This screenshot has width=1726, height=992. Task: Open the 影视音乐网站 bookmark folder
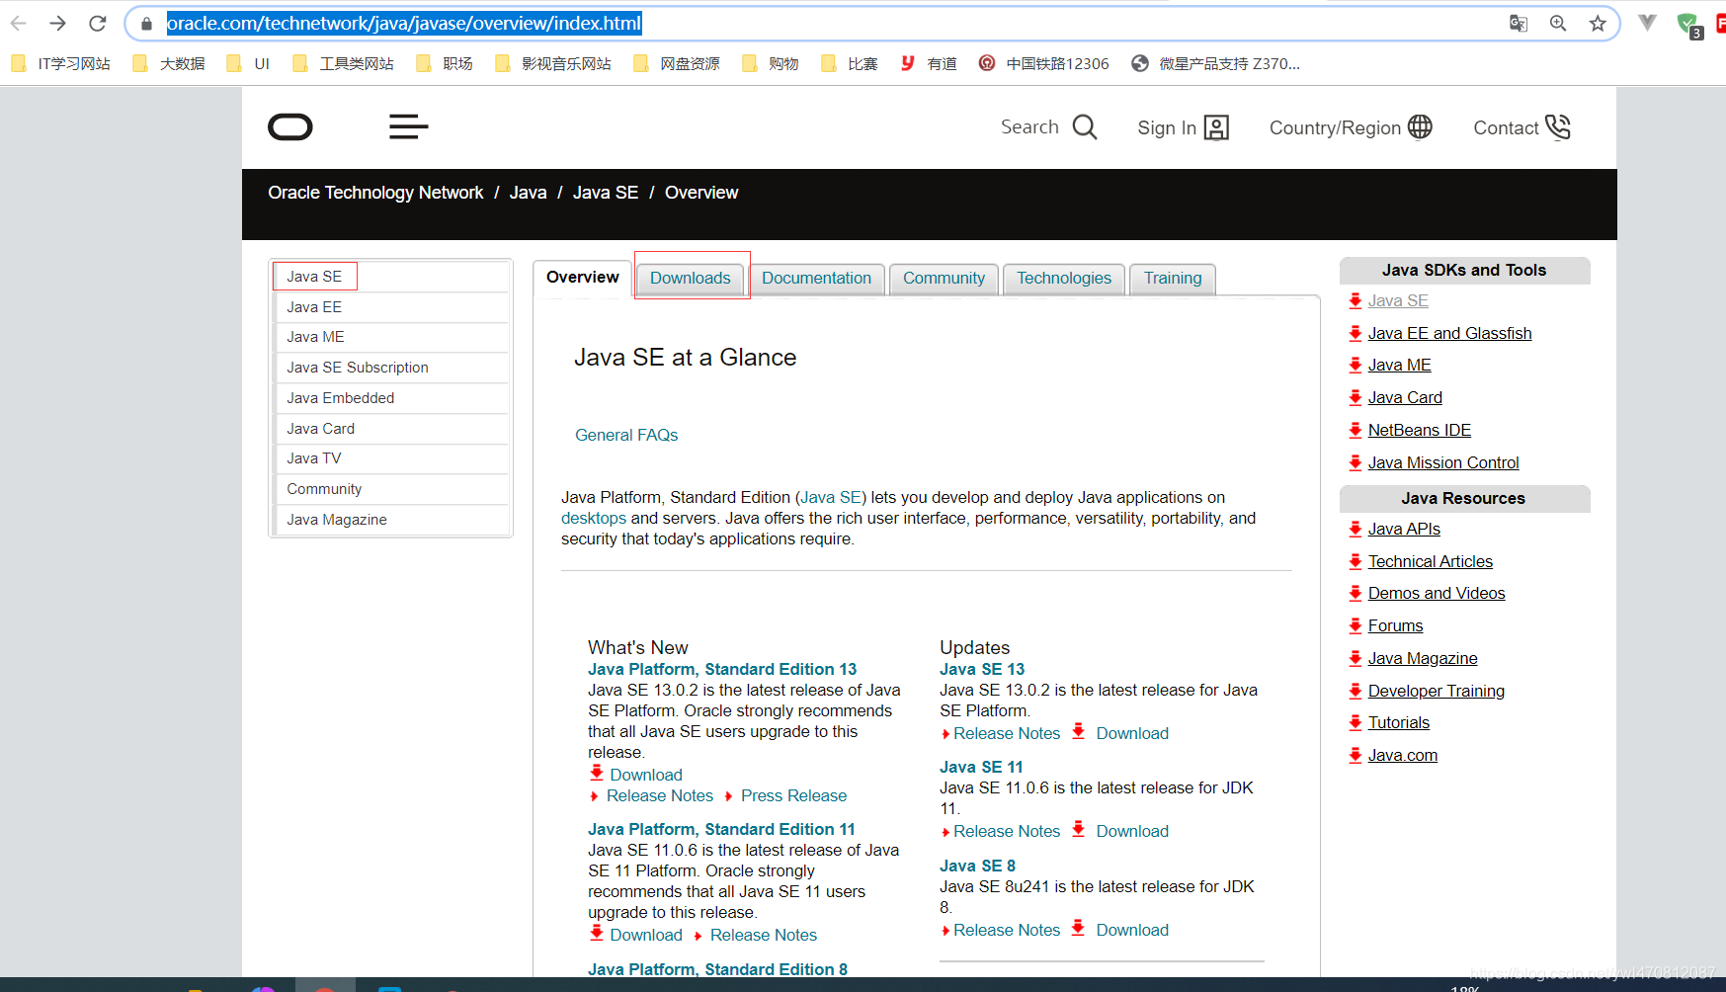[553, 63]
